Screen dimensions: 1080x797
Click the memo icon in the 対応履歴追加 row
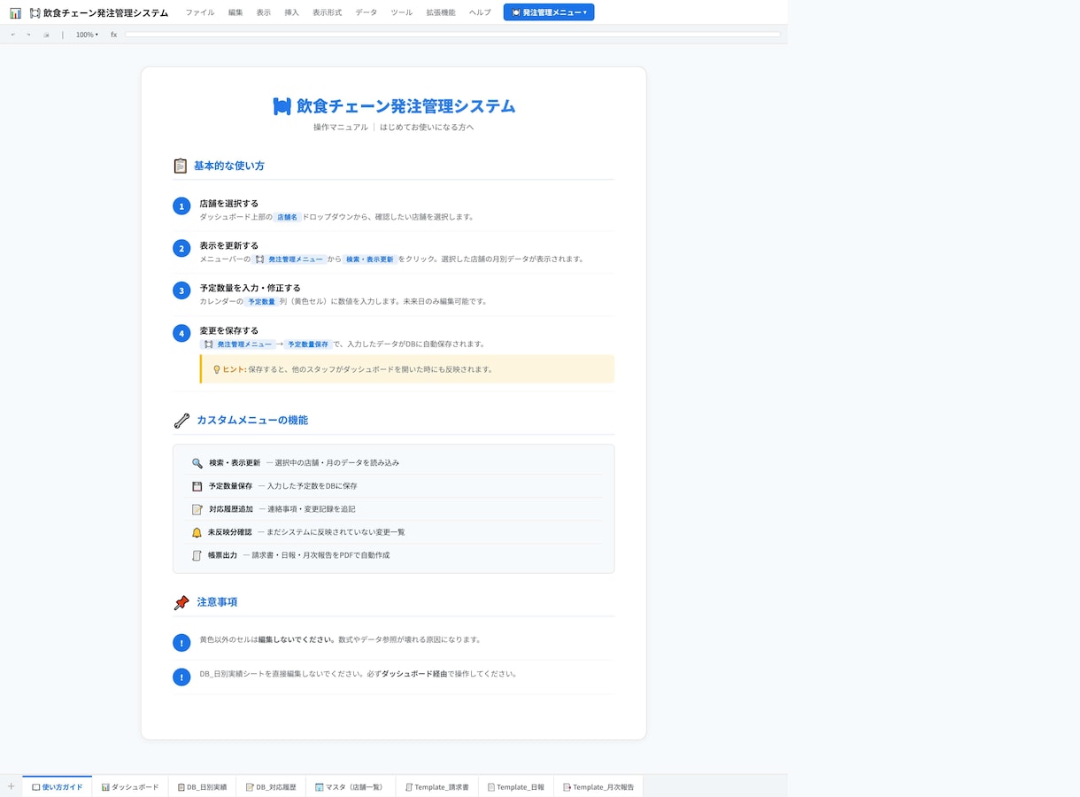pyautogui.click(x=197, y=509)
